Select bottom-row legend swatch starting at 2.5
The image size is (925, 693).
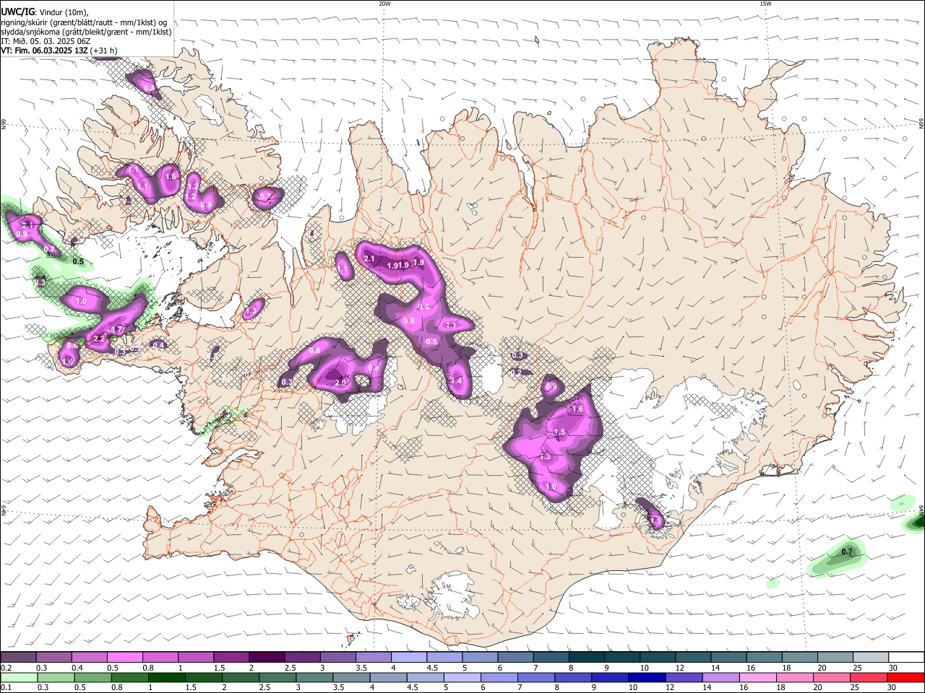(x=277, y=677)
